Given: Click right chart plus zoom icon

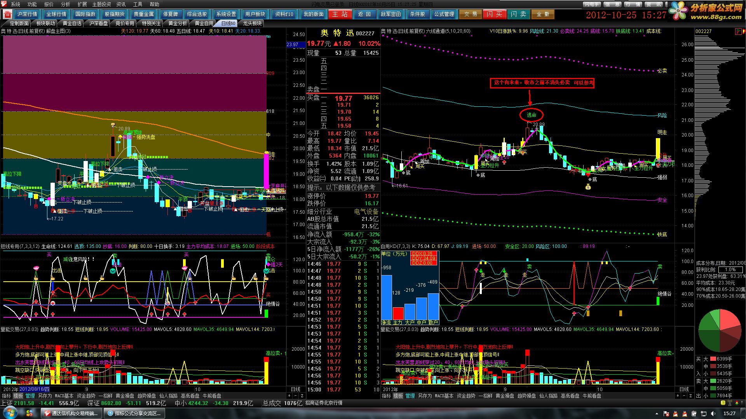Looking at the screenshot, I should pyautogui.click(x=677, y=396).
